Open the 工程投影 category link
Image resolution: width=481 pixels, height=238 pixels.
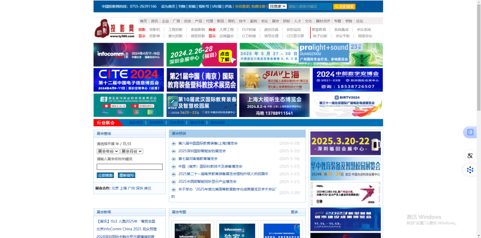(x=175, y=30)
